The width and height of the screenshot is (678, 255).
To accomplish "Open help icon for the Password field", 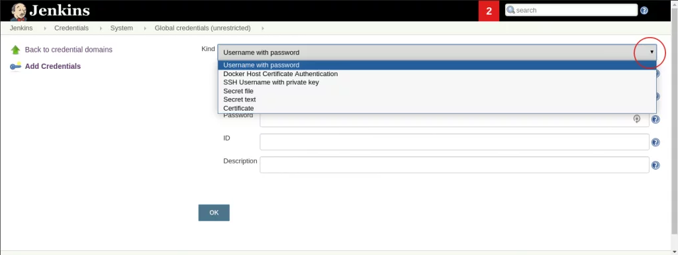I will coord(655,120).
